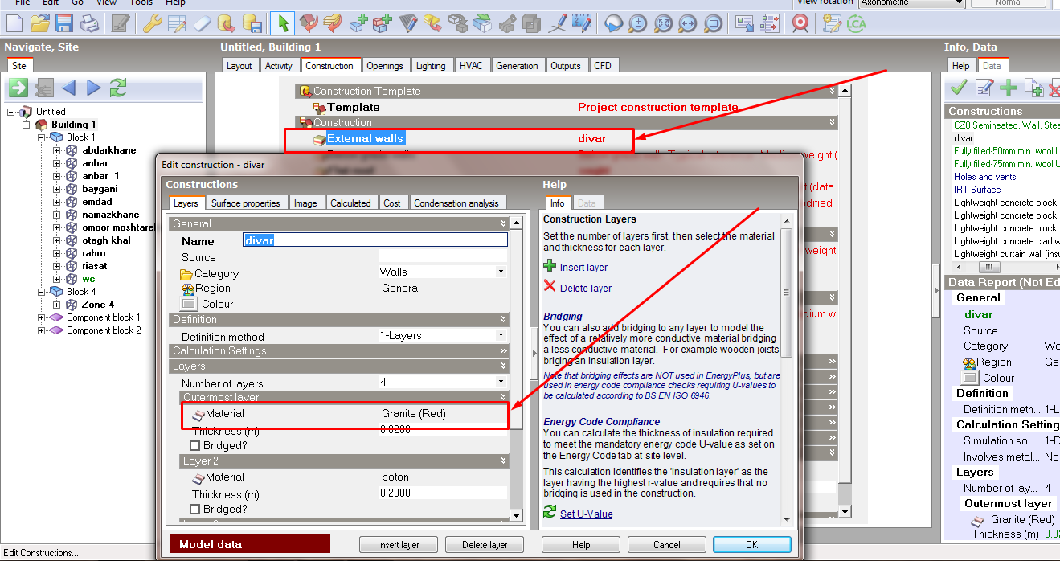Expand Component block 1 in tree
Screen dimensions: 1060x561
(41, 317)
